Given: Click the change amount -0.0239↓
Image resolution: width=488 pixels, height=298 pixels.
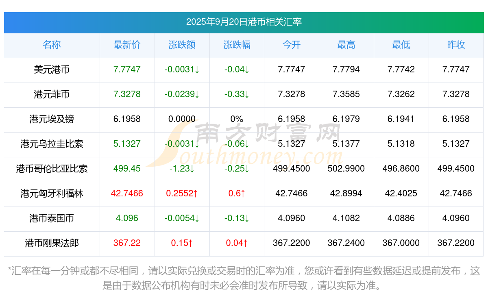Looking at the screenshot, I should (x=182, y=94).
